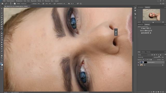Click Navigator zoom-out small mountains button
This screenshot has width=166, height=93.
coord(143,22)
